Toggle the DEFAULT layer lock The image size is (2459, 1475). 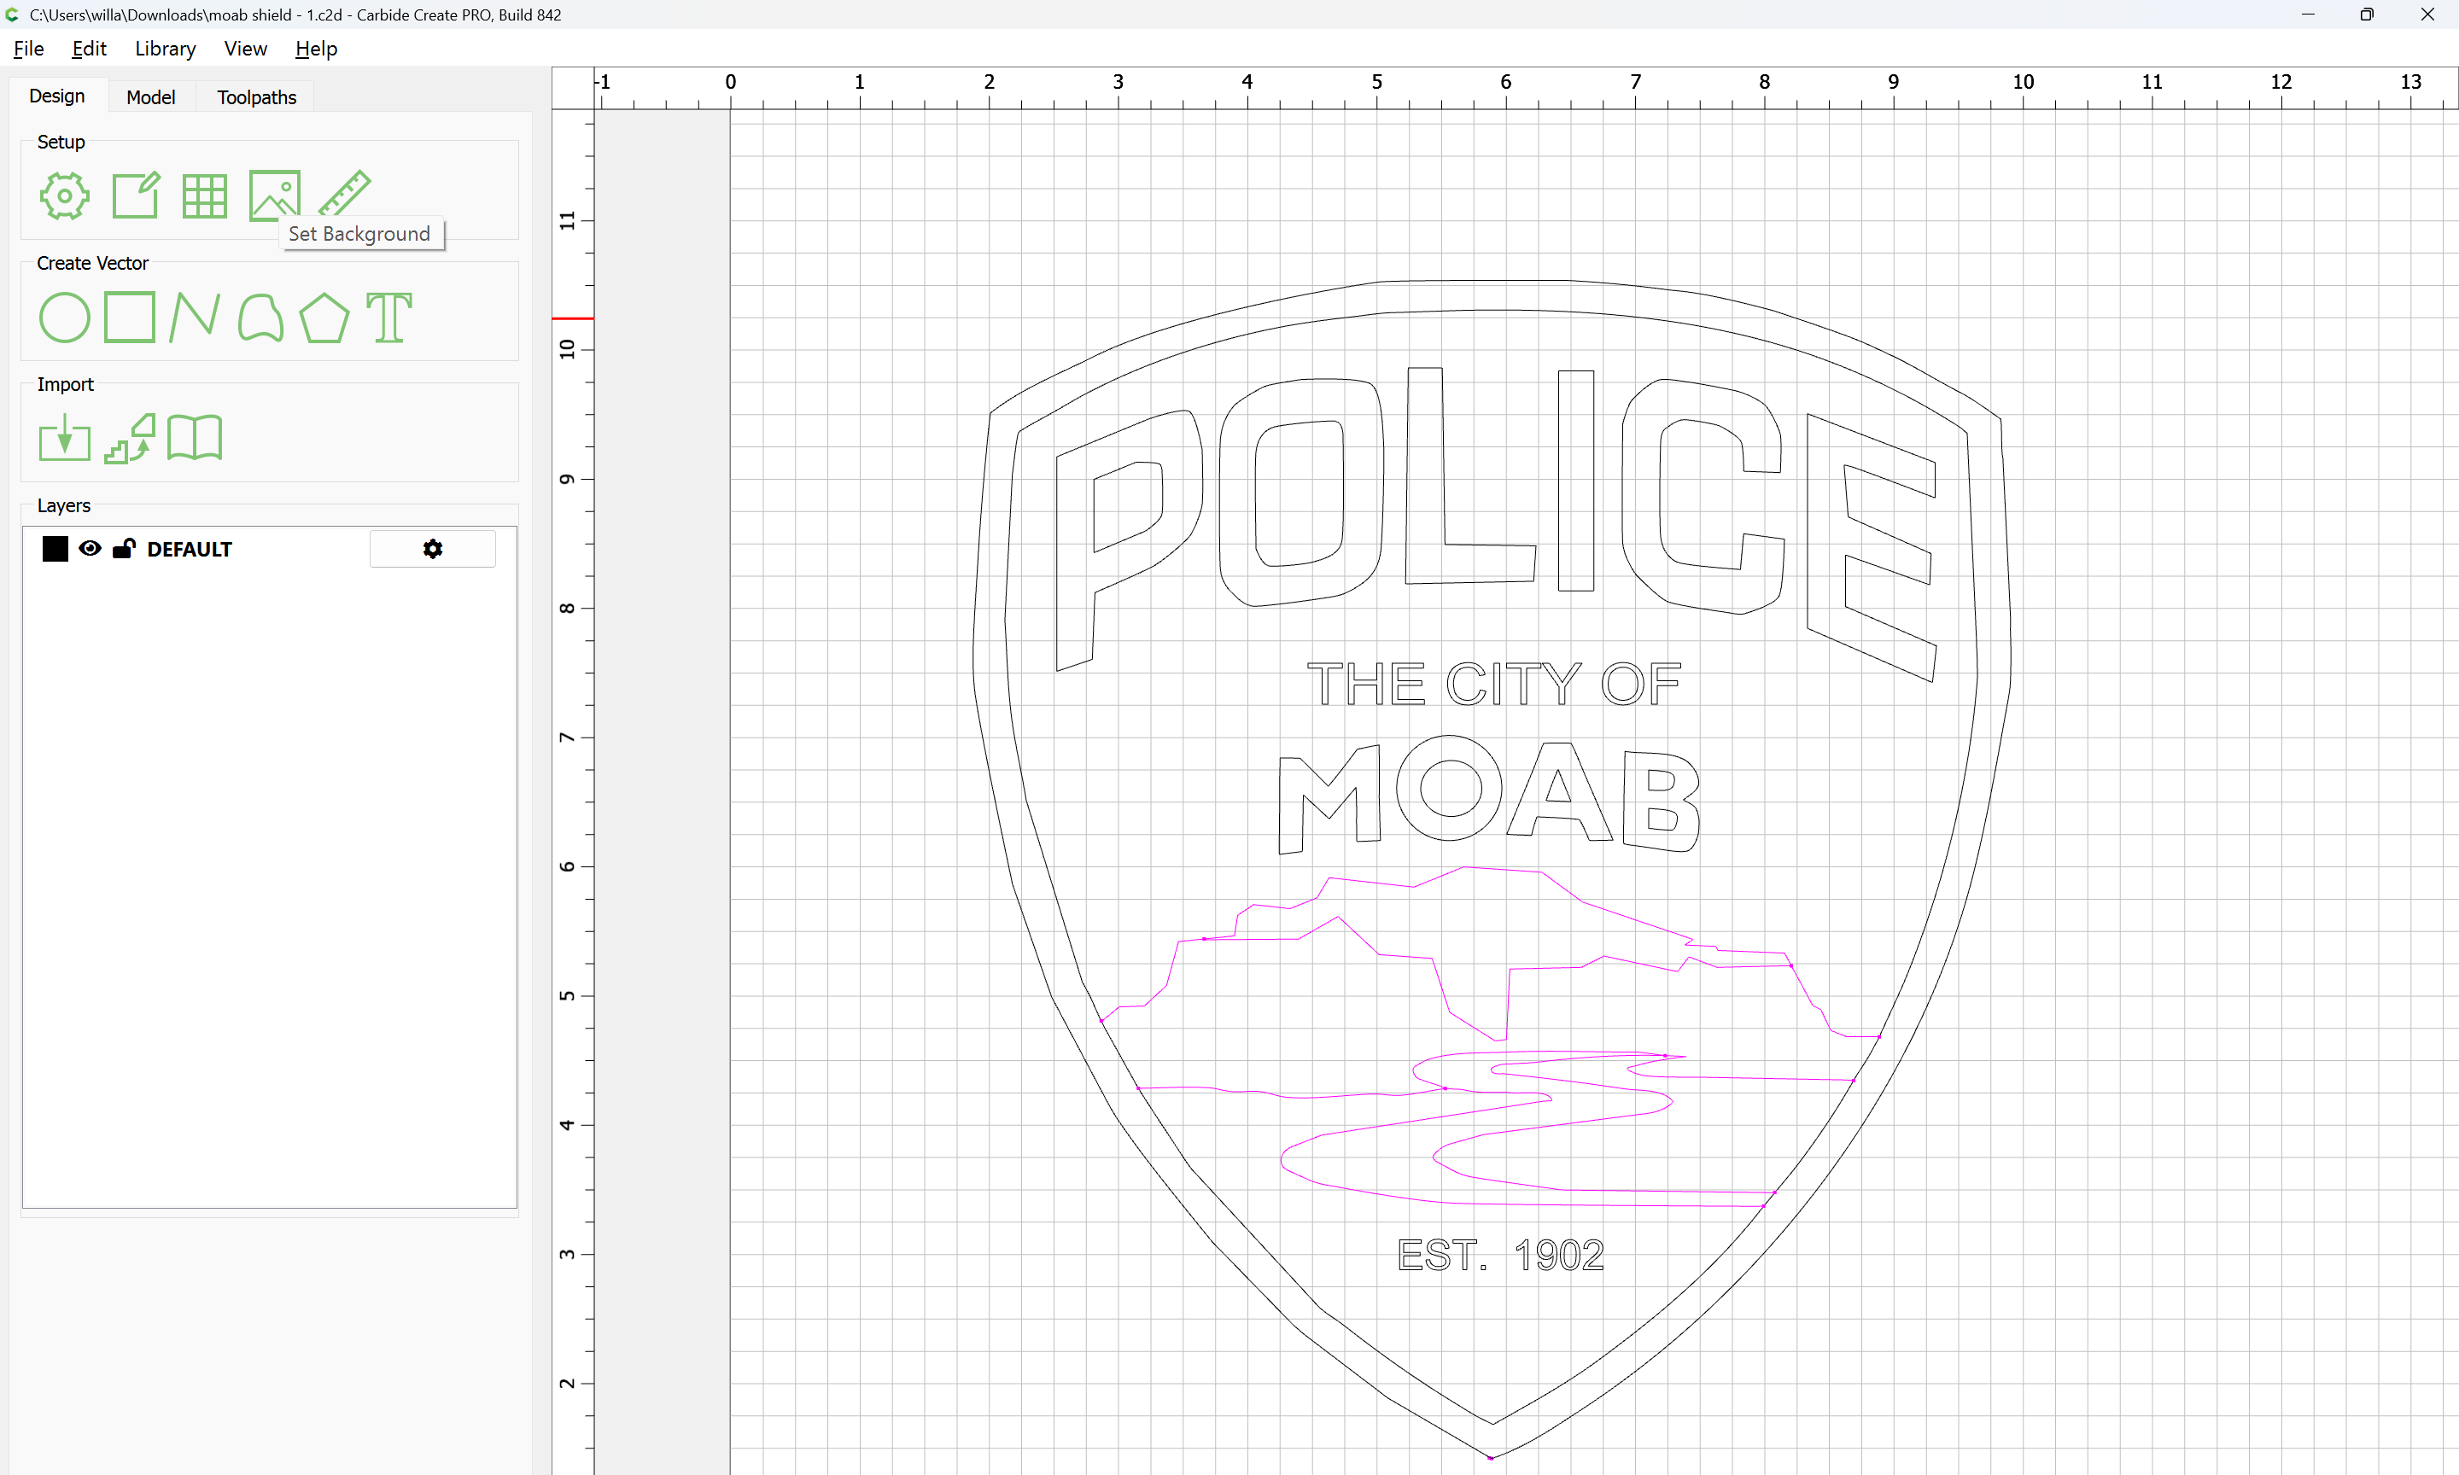point(123,549)
